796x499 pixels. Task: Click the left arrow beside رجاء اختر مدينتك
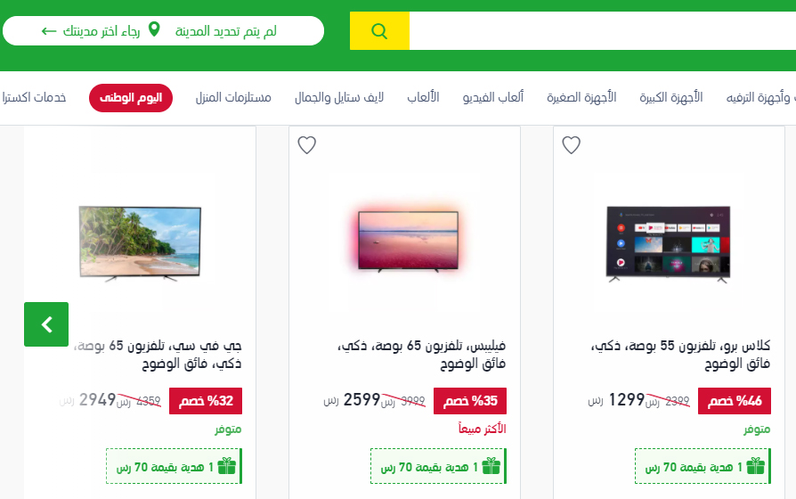click(x=49, y=31)
